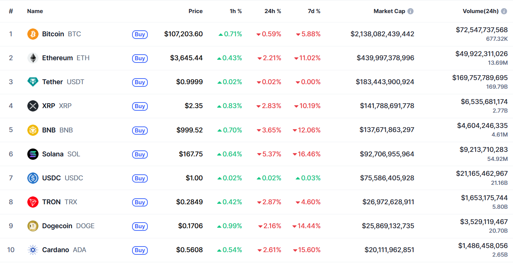Click the TRON red logo icon
Screen dimensions: 513x263
[x=33, y=202]
